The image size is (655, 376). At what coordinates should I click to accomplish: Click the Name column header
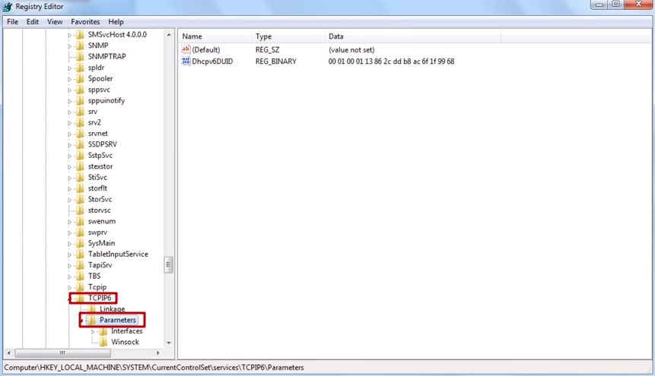coord(192,36)
